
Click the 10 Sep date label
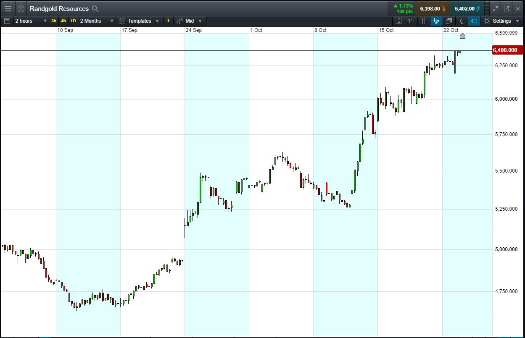[x=65, y=30]
